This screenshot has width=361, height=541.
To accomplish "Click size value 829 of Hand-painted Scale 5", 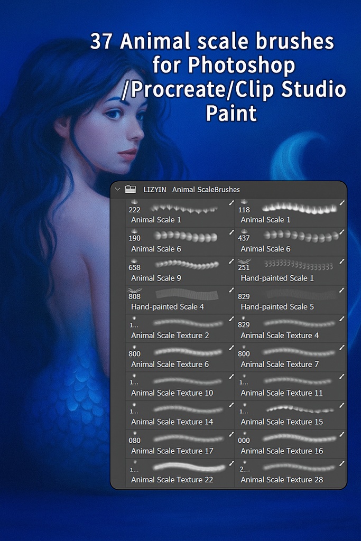I will (244, 297).
